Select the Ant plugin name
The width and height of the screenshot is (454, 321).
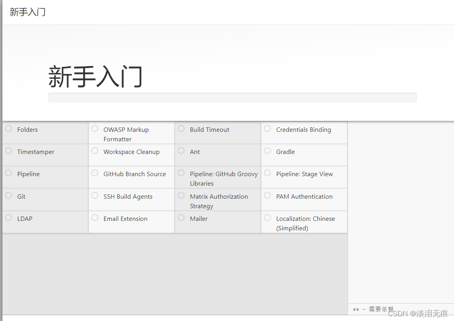click(195, 152)
